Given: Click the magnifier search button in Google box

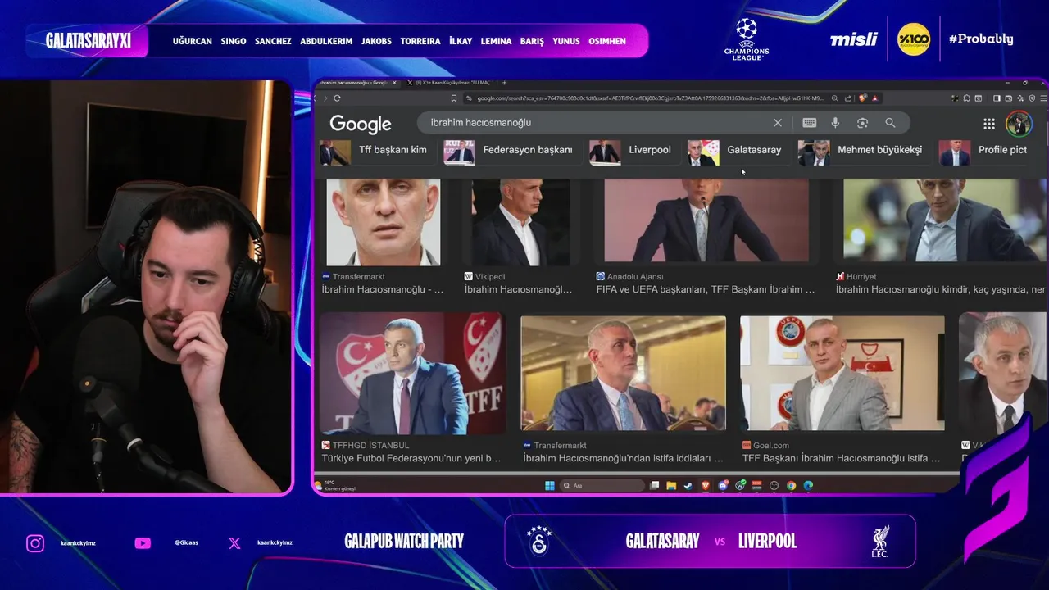Looking at the screenshot, I should [890, 123].
